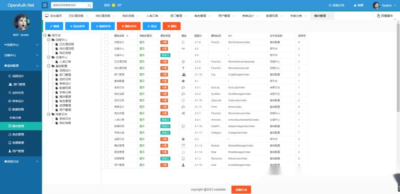This screenshot has height=194, width=400.
Task: Click the monitor icon on 后台首页 tab
Action: coord(47,16)
